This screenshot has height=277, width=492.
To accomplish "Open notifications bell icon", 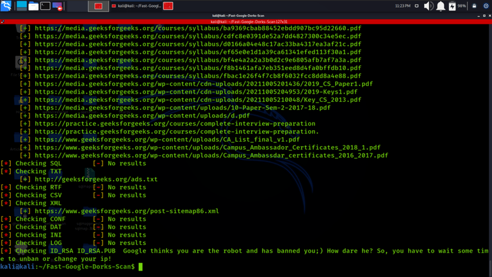I will [441, 6].
